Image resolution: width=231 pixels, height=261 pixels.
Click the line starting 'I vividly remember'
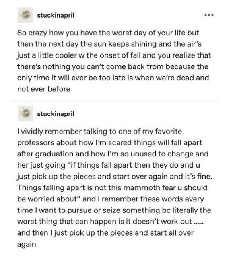[x=99, y=132]
